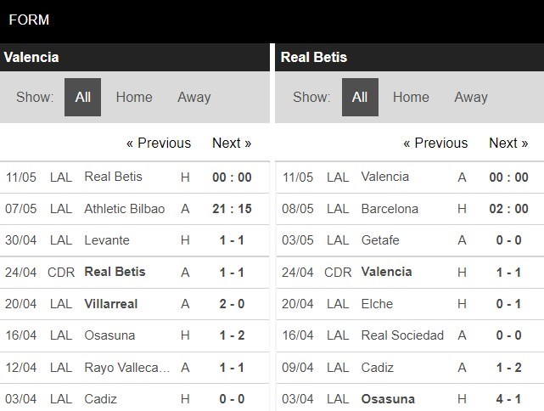Switch Real Betis form to Home
The height and width of the screenshot is (411, 544).
point(411,97)
